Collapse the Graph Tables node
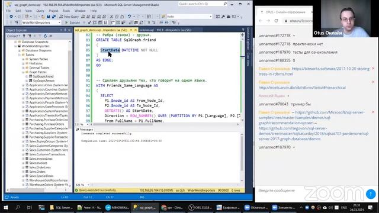This screenshot has height=213, width=379. coord(23,72)
